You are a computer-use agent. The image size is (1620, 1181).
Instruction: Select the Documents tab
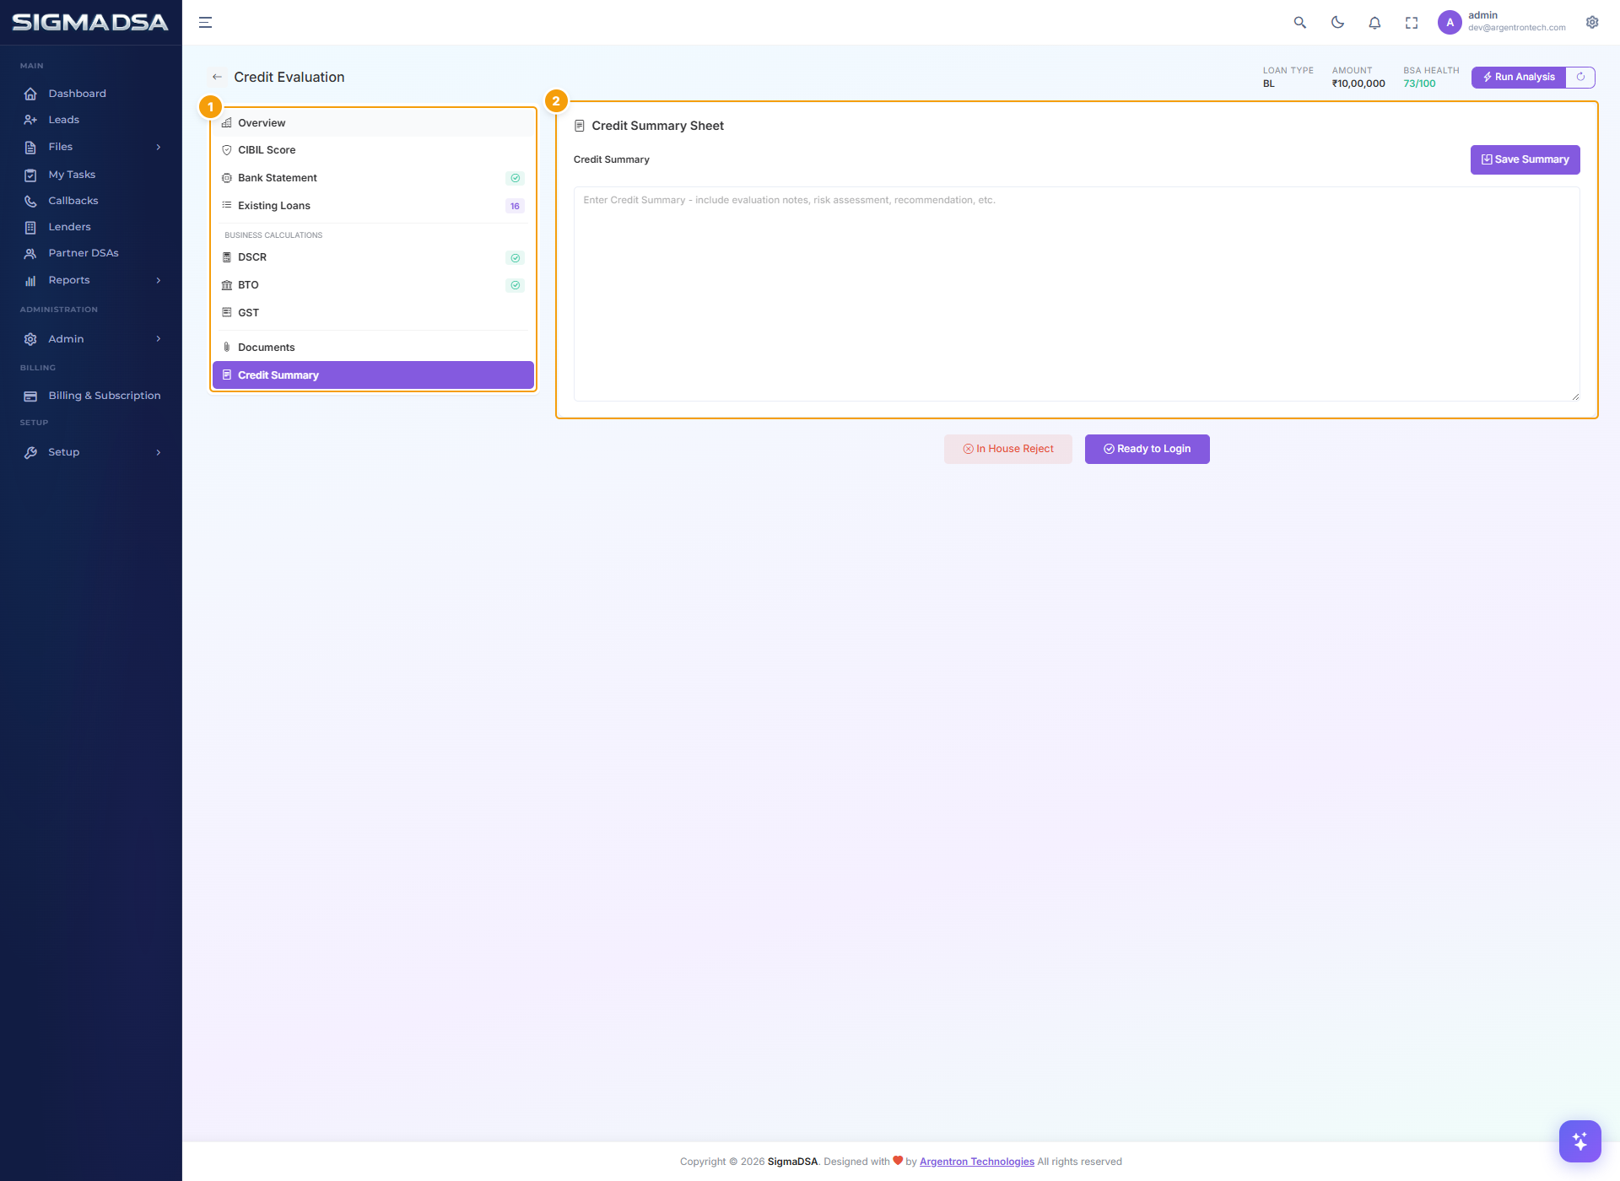pyautogui.click(x=373, y=348)
